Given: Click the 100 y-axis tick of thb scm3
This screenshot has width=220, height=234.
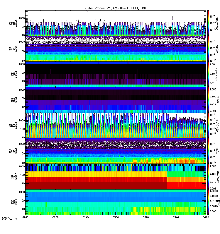Looking at the screenshot, I should point(23,51).
